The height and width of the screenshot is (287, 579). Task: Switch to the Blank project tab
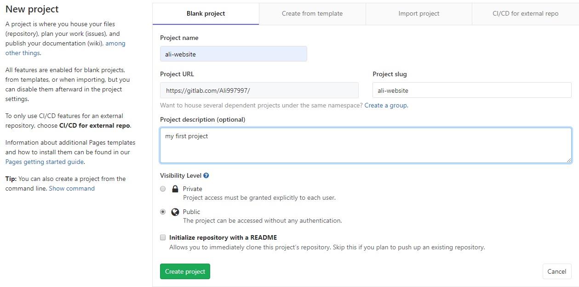[x=206, y=14]
